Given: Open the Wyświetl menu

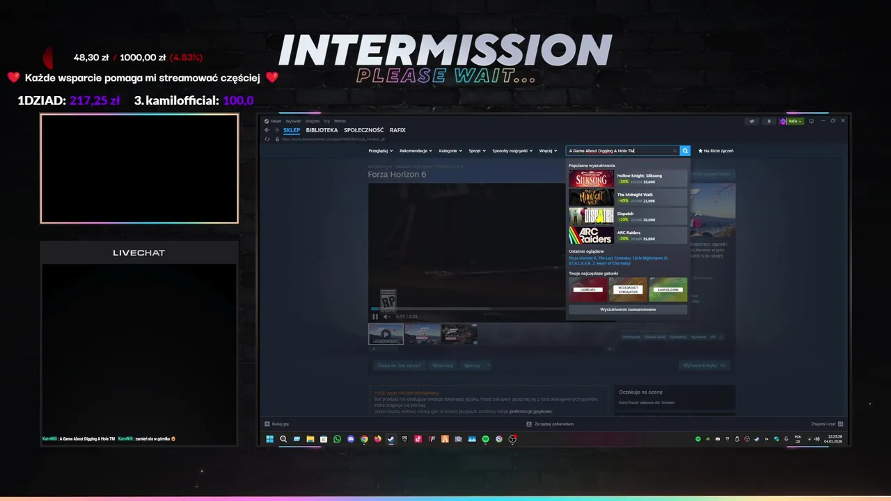Looking at the screenshot, I should (x=293, y=121).
